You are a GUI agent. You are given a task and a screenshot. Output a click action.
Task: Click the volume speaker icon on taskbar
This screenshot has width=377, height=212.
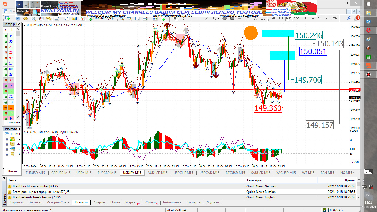pos(368,48)
